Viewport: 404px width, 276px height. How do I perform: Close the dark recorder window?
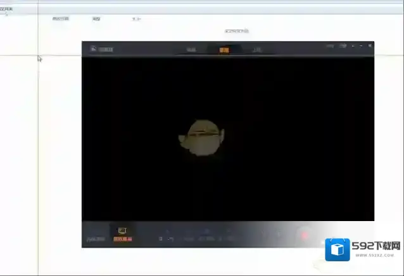pos(370,46)
